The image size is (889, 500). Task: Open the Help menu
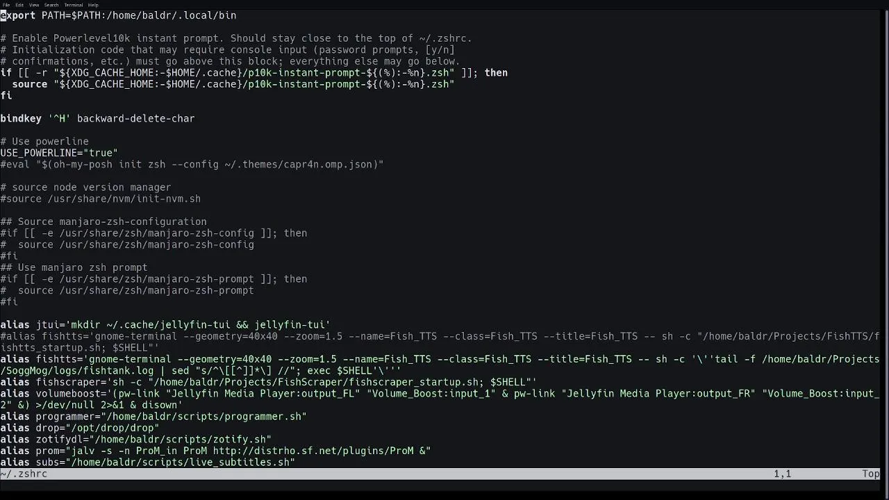pyautogui.click(x=93, y=5)
